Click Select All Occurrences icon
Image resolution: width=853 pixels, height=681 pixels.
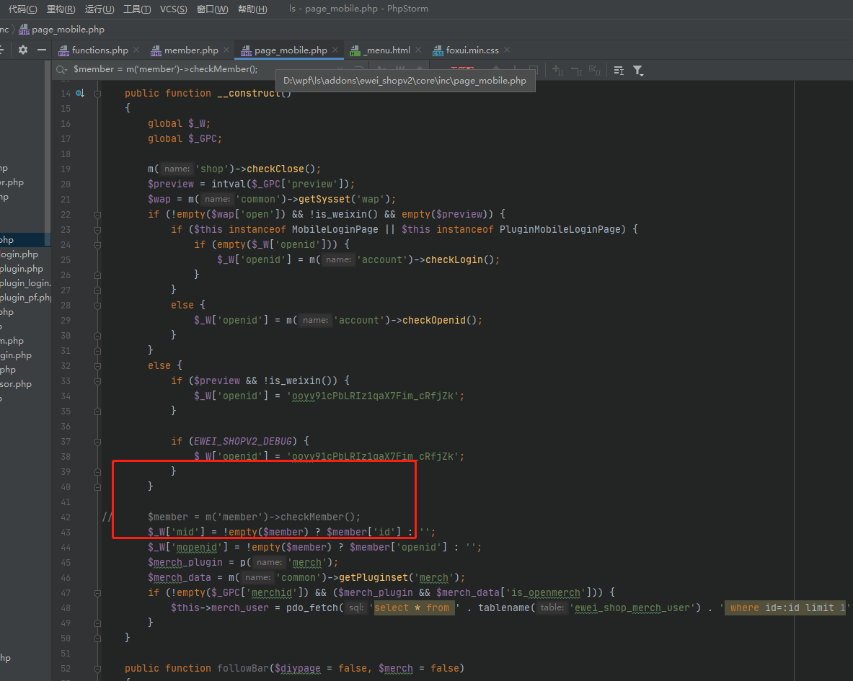(x=595, y=70)
